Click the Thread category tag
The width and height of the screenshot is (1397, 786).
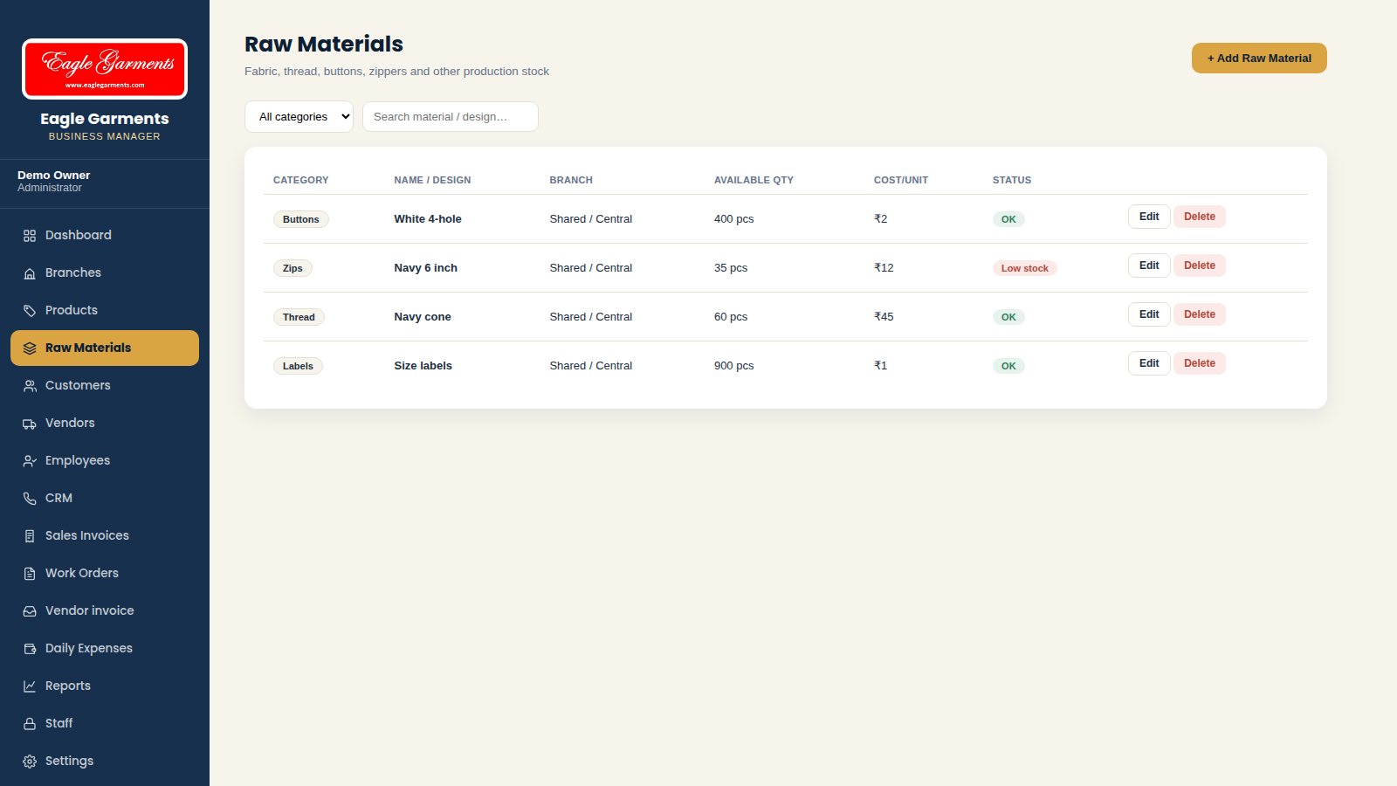click(x=299, y=317)
